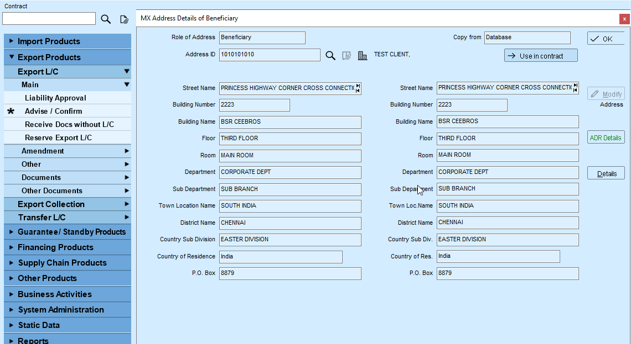Click the left Room field
Screen dimensions: 631x344
(290, 156)
